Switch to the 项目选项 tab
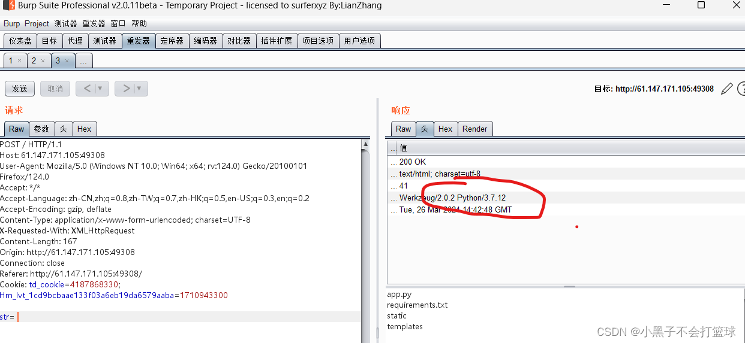The width and height of the screenshot is (745, 343). pyautogui.click(x=317, y=41)
